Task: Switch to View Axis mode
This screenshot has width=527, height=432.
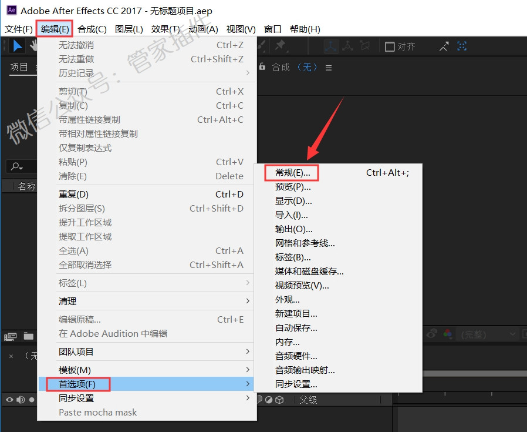Action: click(x=364, y=46)
